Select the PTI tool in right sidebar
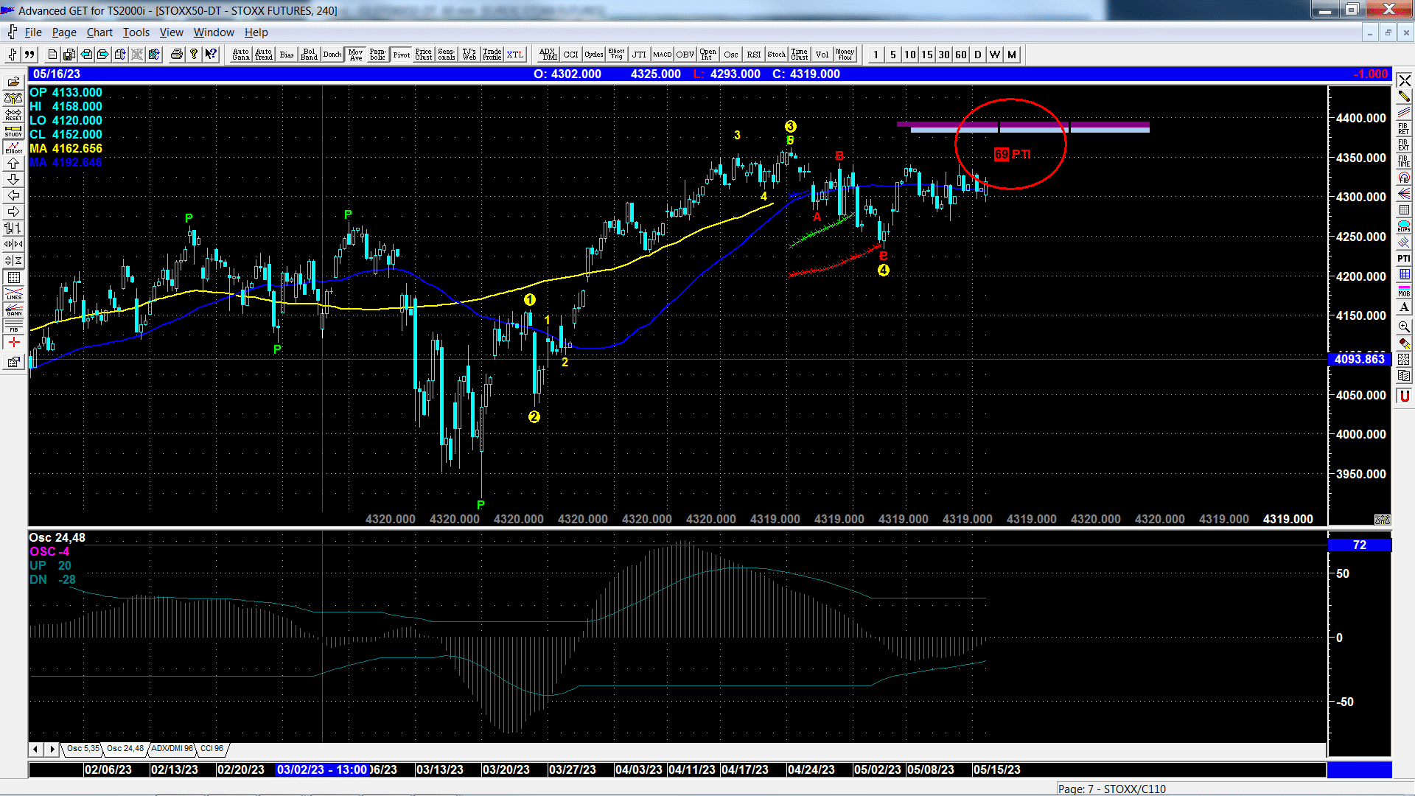This screenshot has height=796, width=1415. click(x=1404, y=259)
